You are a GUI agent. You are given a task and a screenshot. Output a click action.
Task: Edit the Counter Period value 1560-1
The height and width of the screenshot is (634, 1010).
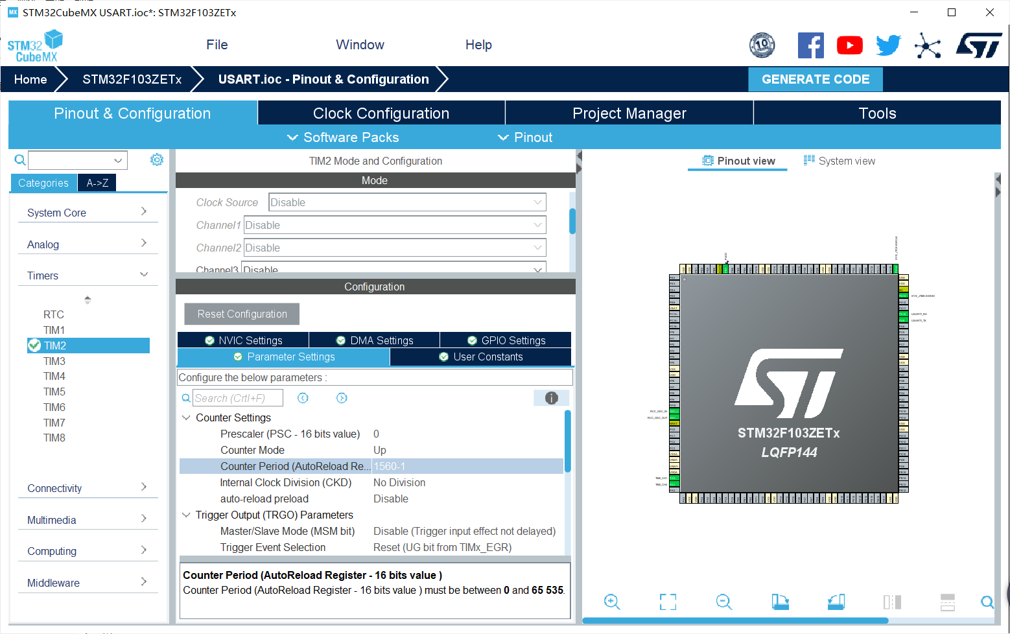click(x=467, y=466)
